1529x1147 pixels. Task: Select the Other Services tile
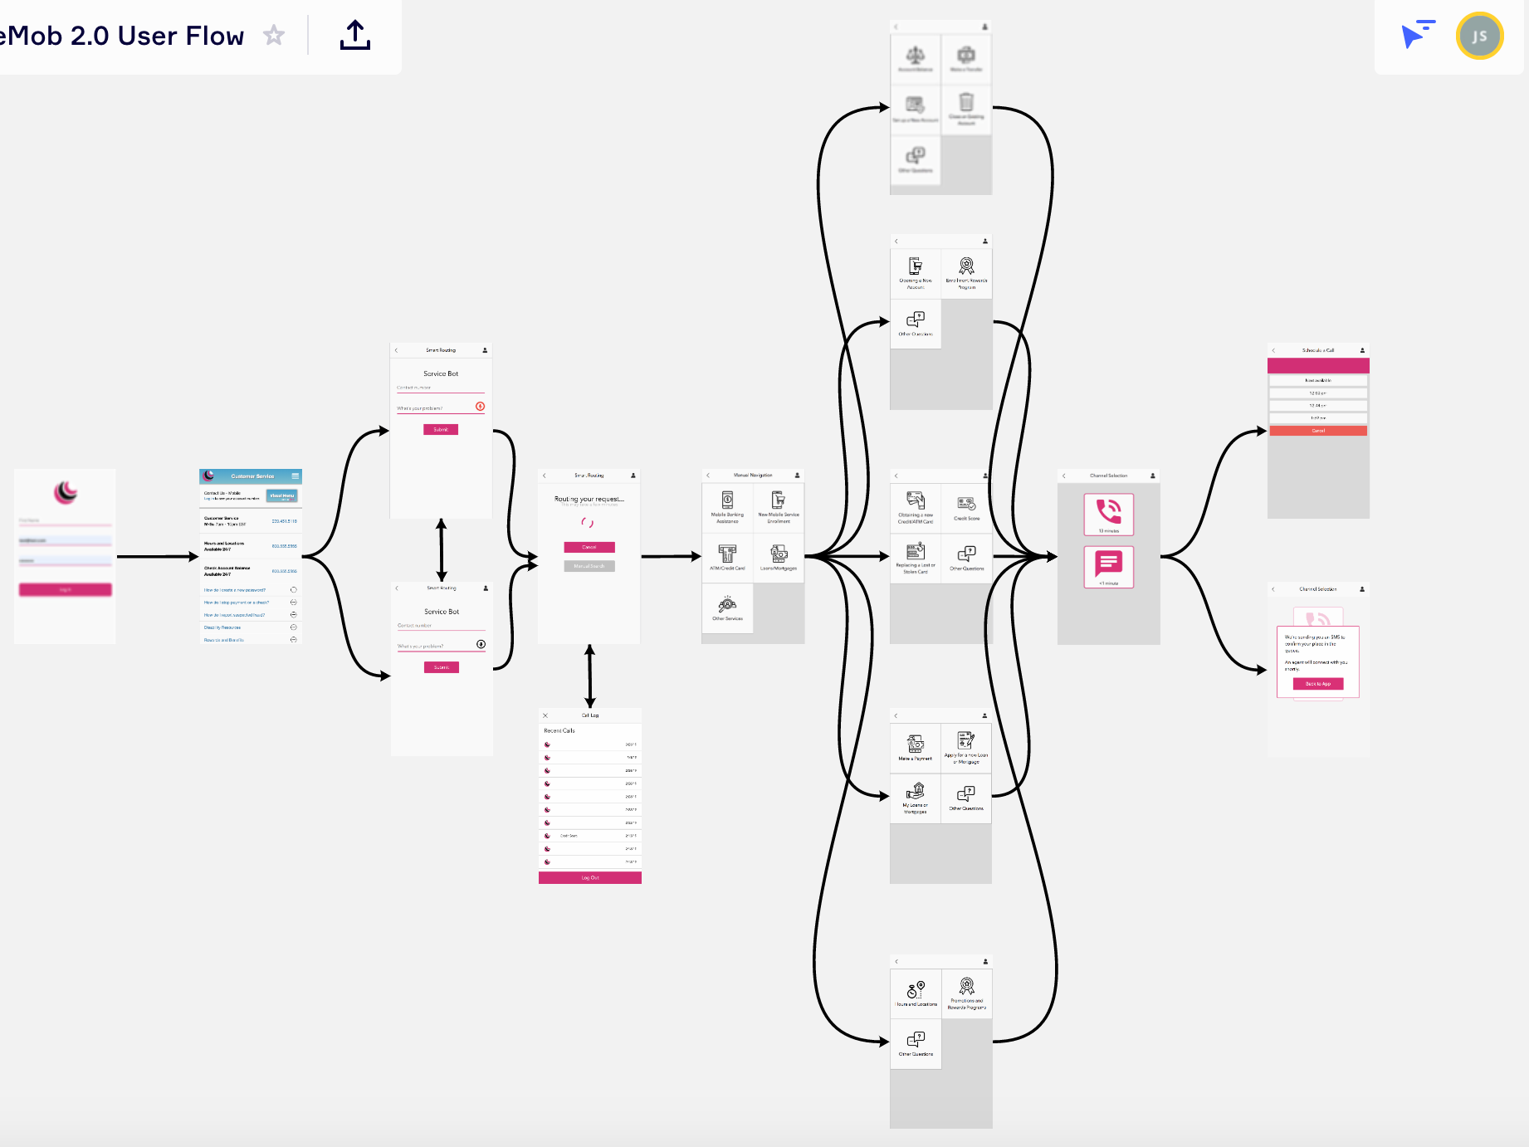coord(727,608)
